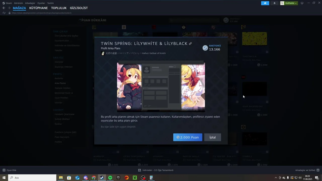Image resolution: width=322 pixels, height=181 pixels.
Task: Click the downloads tray icon at bottom
Action: (140, 170)
